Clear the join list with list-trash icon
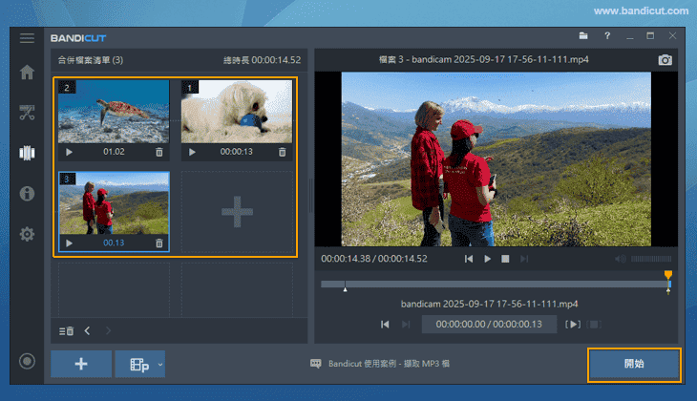 click(x=66, y=331)
